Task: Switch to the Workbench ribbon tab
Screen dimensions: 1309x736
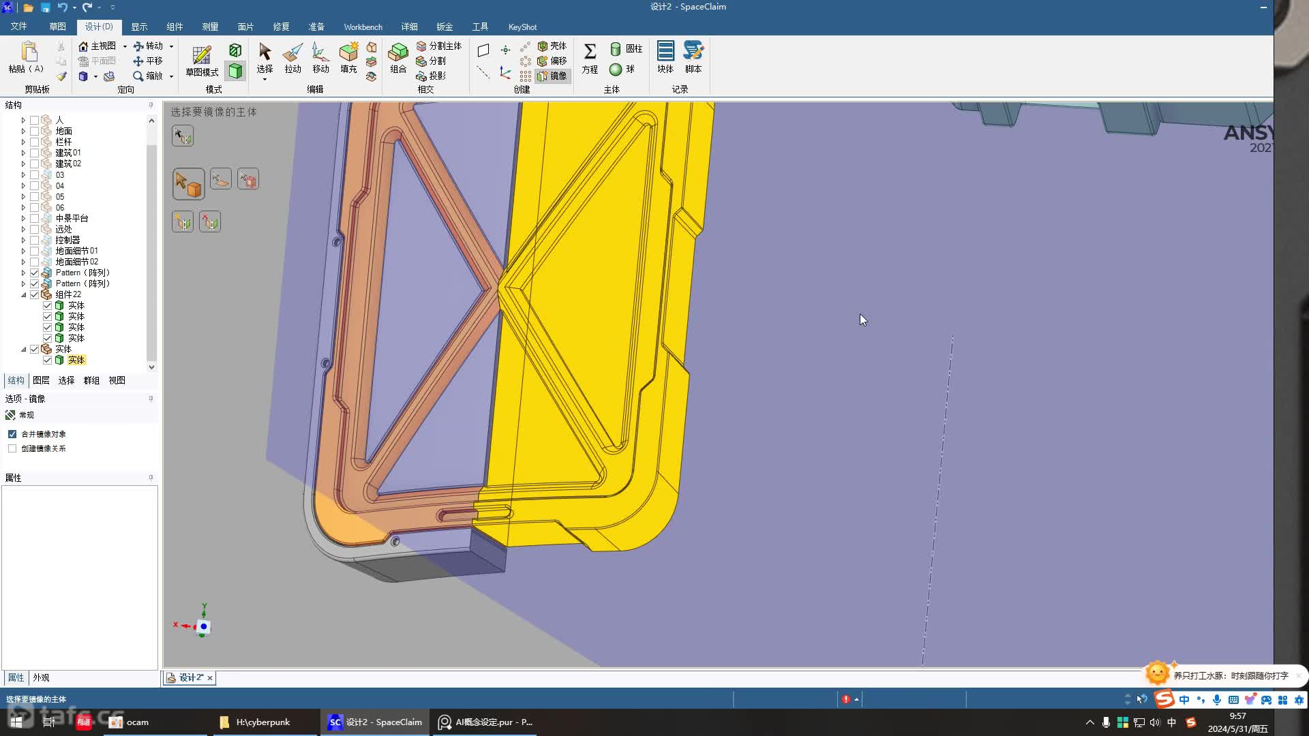Action: tap(363, 27)
